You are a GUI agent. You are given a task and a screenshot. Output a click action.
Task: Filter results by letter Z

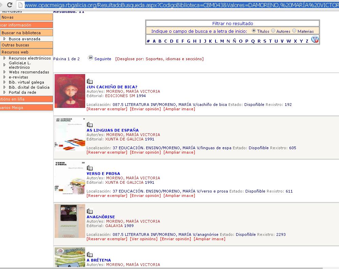click(x=307, y=41)
